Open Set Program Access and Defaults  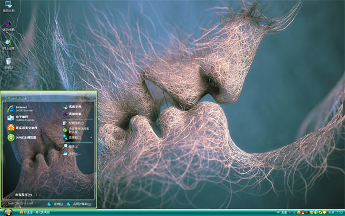(76, 130)
